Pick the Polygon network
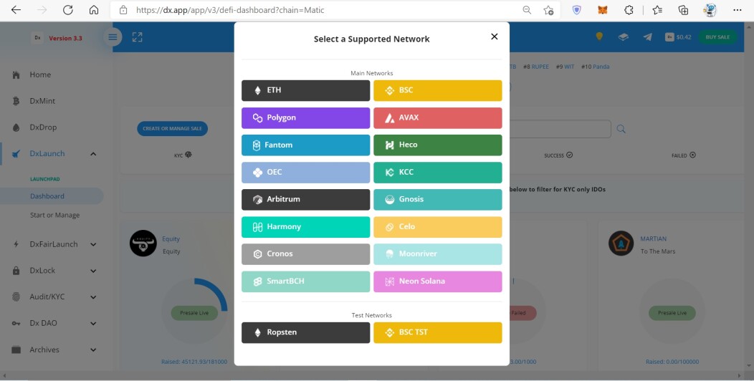The width and height of the screenshot is (754, 381). point(306,117)
